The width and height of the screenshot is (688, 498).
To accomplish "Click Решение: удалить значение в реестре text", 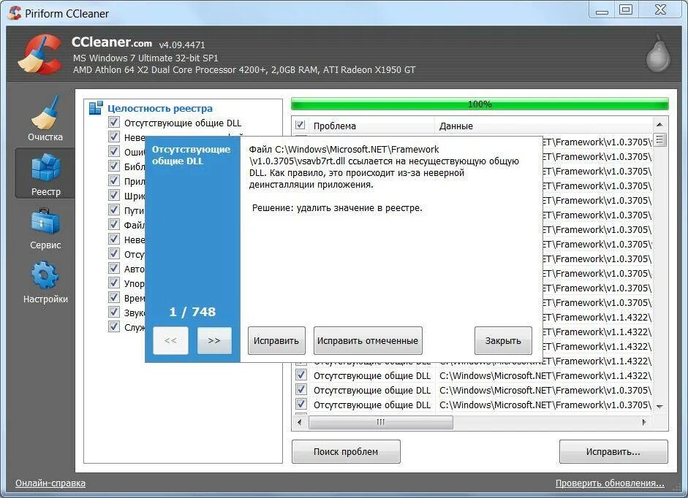I will (337, 208).
